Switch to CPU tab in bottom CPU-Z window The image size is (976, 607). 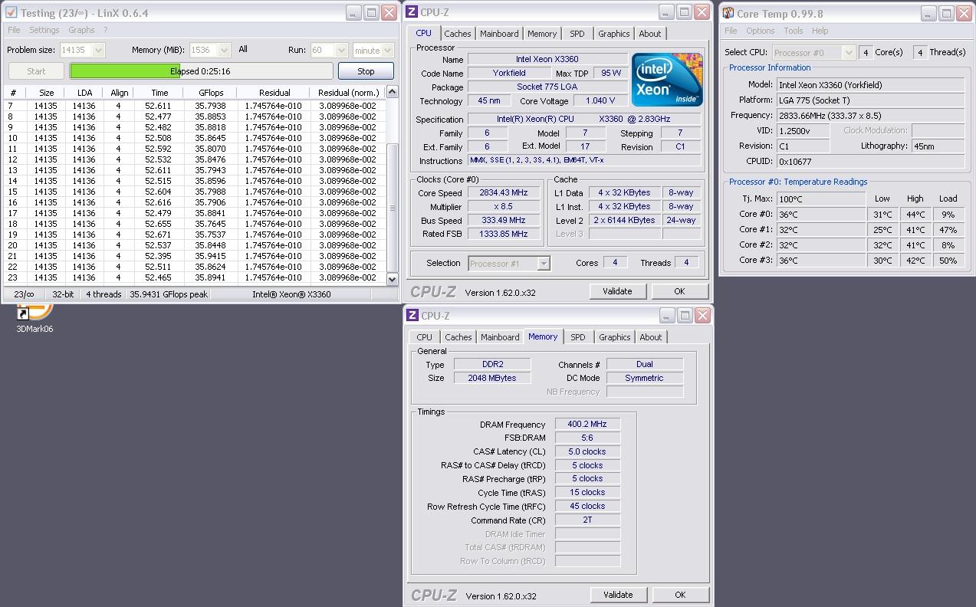(x=424, y=337)
